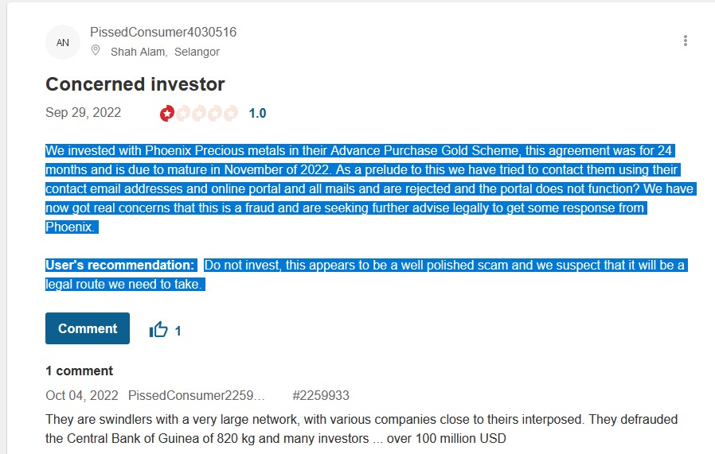
Task: Click the Concerned investor review title
Action: click(x=135, y=84)
